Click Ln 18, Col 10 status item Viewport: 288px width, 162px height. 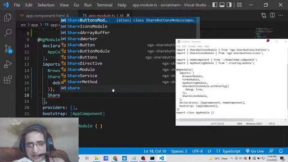155,151
